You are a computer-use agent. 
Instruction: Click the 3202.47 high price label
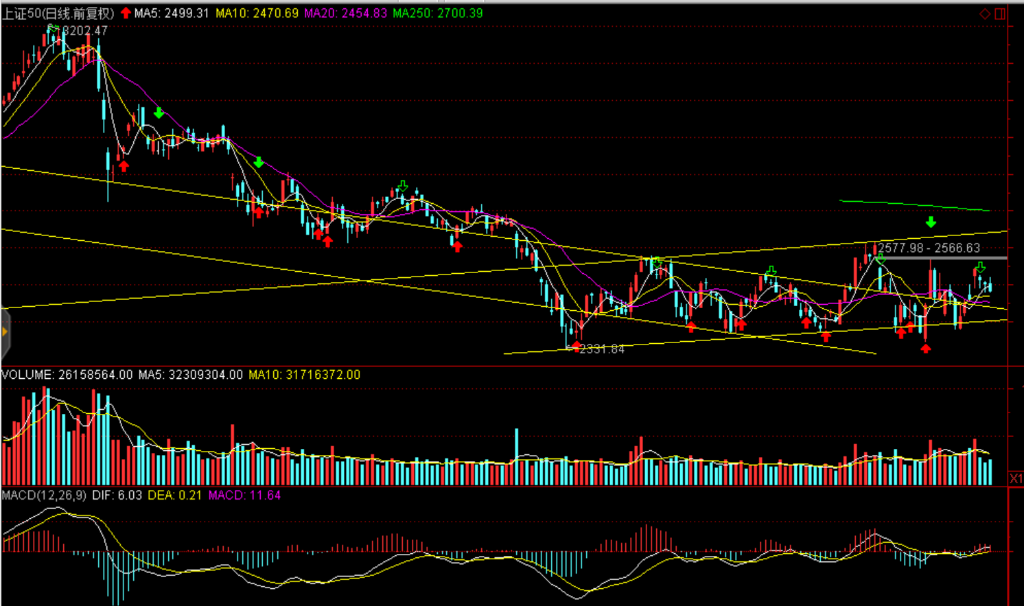pyautogui.click(x=85, y=31)
